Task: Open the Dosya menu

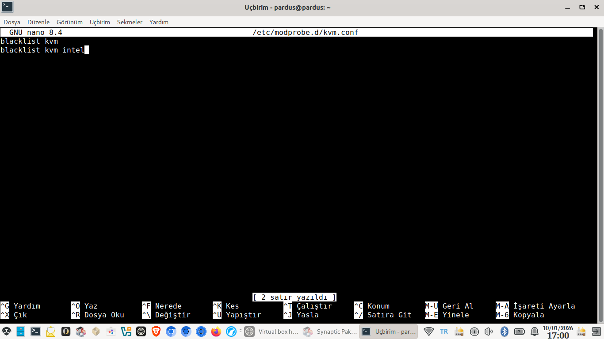Action: pos(12,22)
